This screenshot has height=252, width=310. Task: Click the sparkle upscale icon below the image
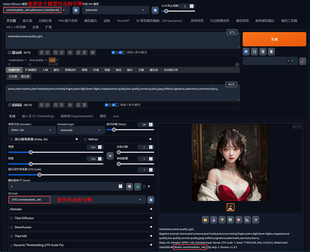click(x=256, y=220)
